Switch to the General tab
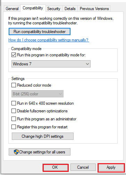The height and width of the screenshot is (175, 126). point(12,9)
